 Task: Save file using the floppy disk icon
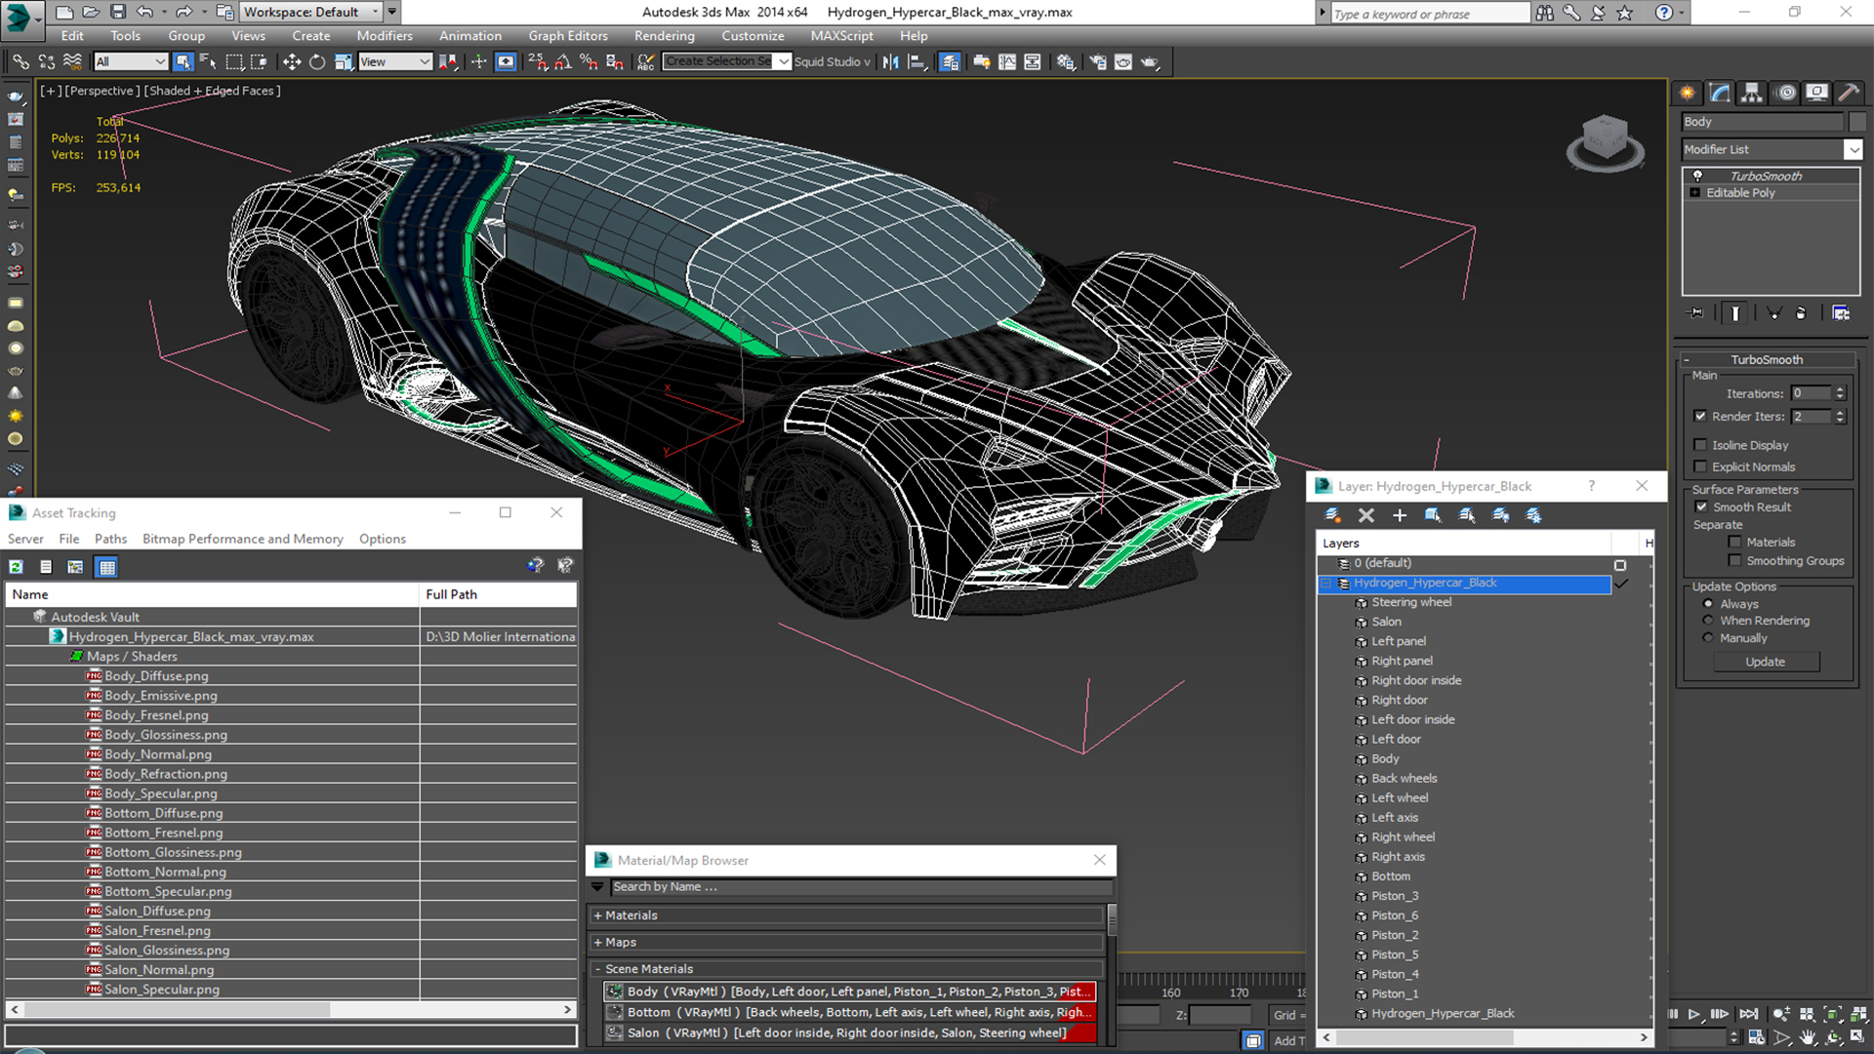117,12
